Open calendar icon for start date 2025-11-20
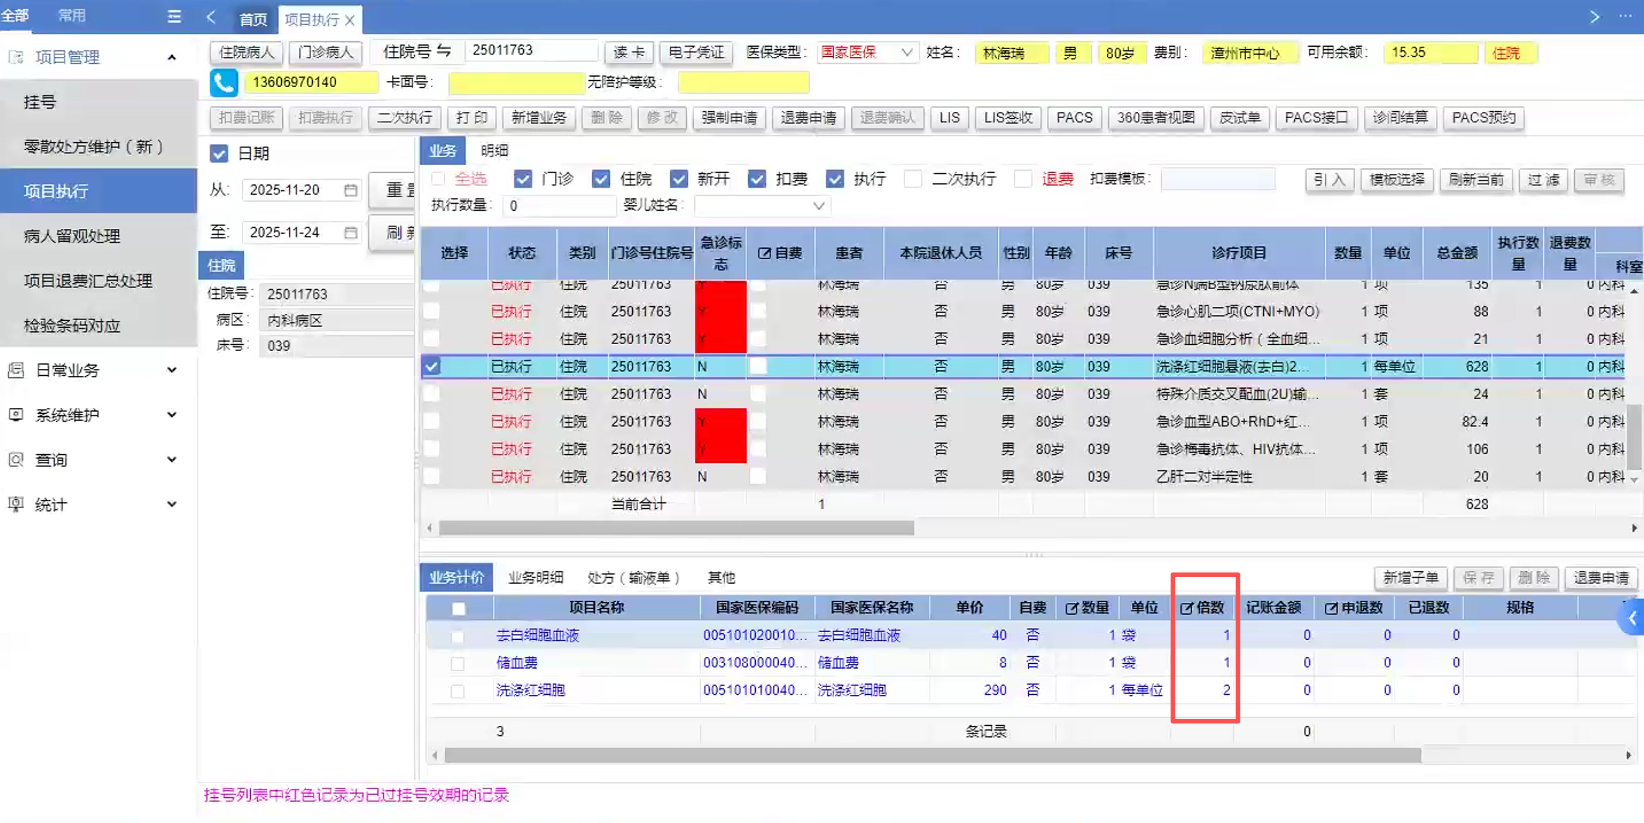This screenshot has width=1644, height=823. pyautogui.click(x=350, y=190)
